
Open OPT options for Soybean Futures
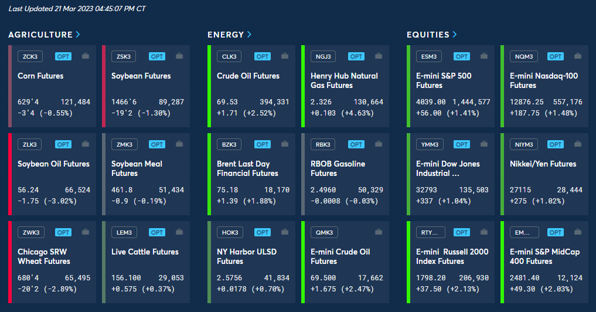coord(157,56)
